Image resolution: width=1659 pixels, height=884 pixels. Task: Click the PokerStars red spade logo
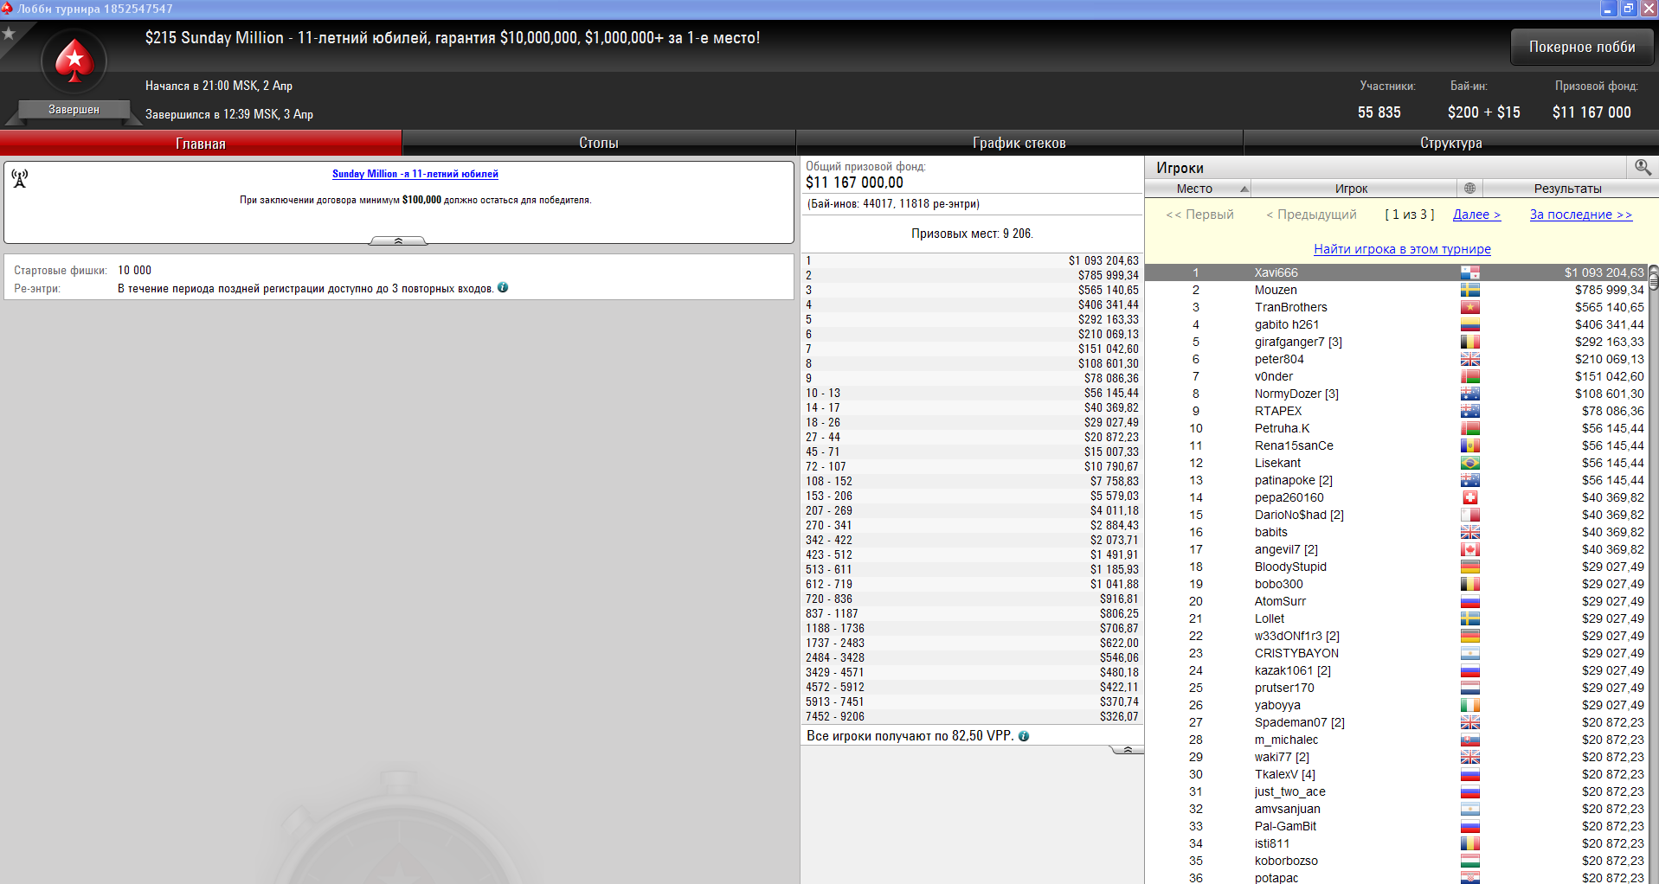click(74, 61)
